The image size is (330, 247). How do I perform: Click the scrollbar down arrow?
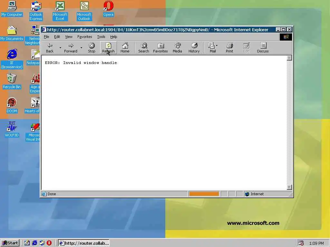click(x=289, y=187)
